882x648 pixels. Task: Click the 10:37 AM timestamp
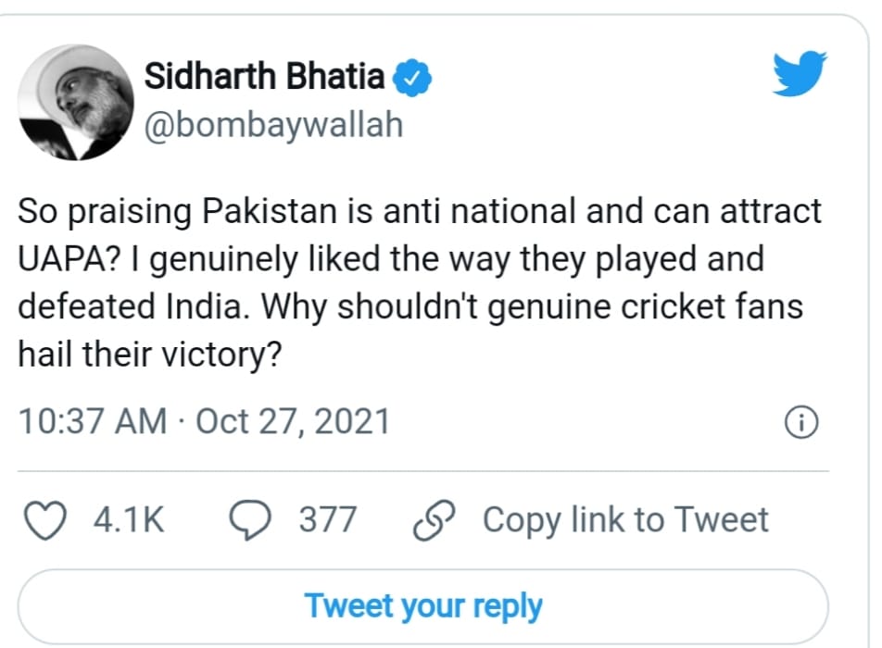pos(93,422)
